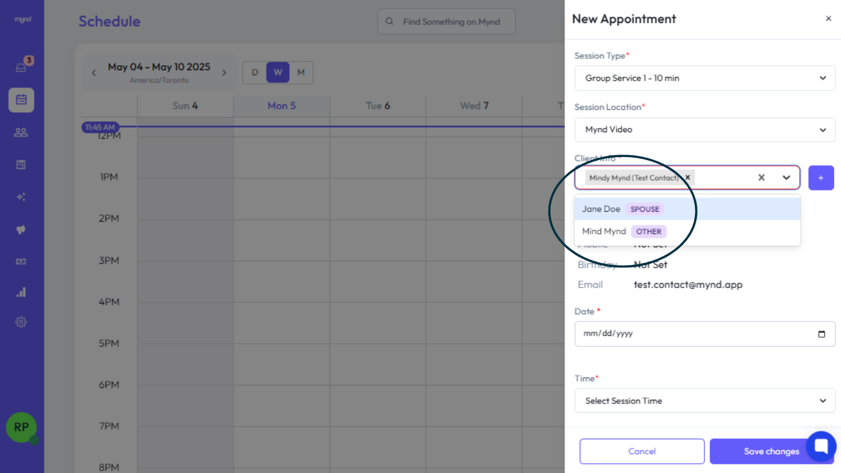Open the payments money icon in sidebar

(21, 261)
